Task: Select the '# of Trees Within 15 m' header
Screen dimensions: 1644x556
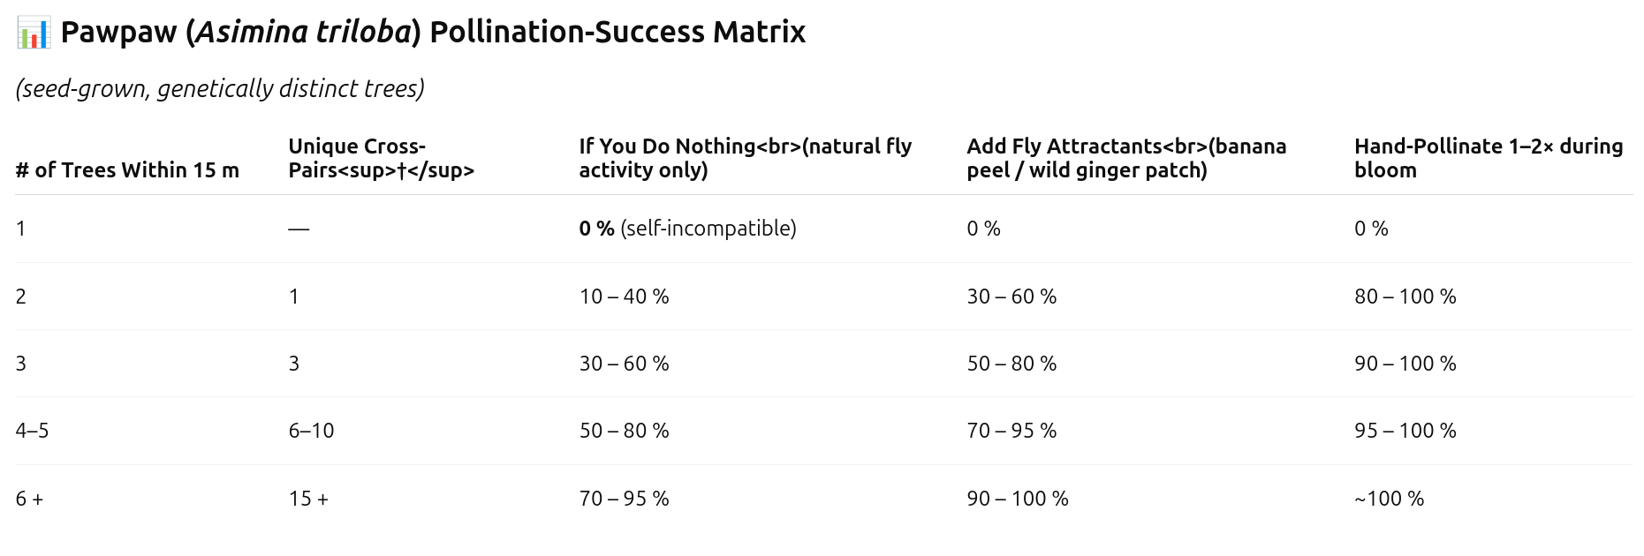Action: pos(127,170)
